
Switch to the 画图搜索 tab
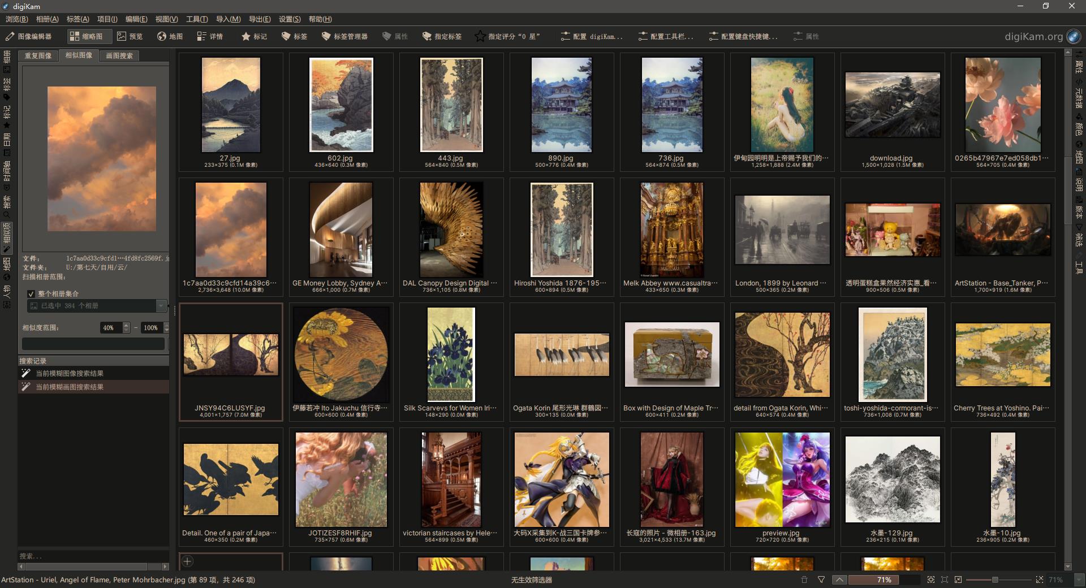point(119,55)
